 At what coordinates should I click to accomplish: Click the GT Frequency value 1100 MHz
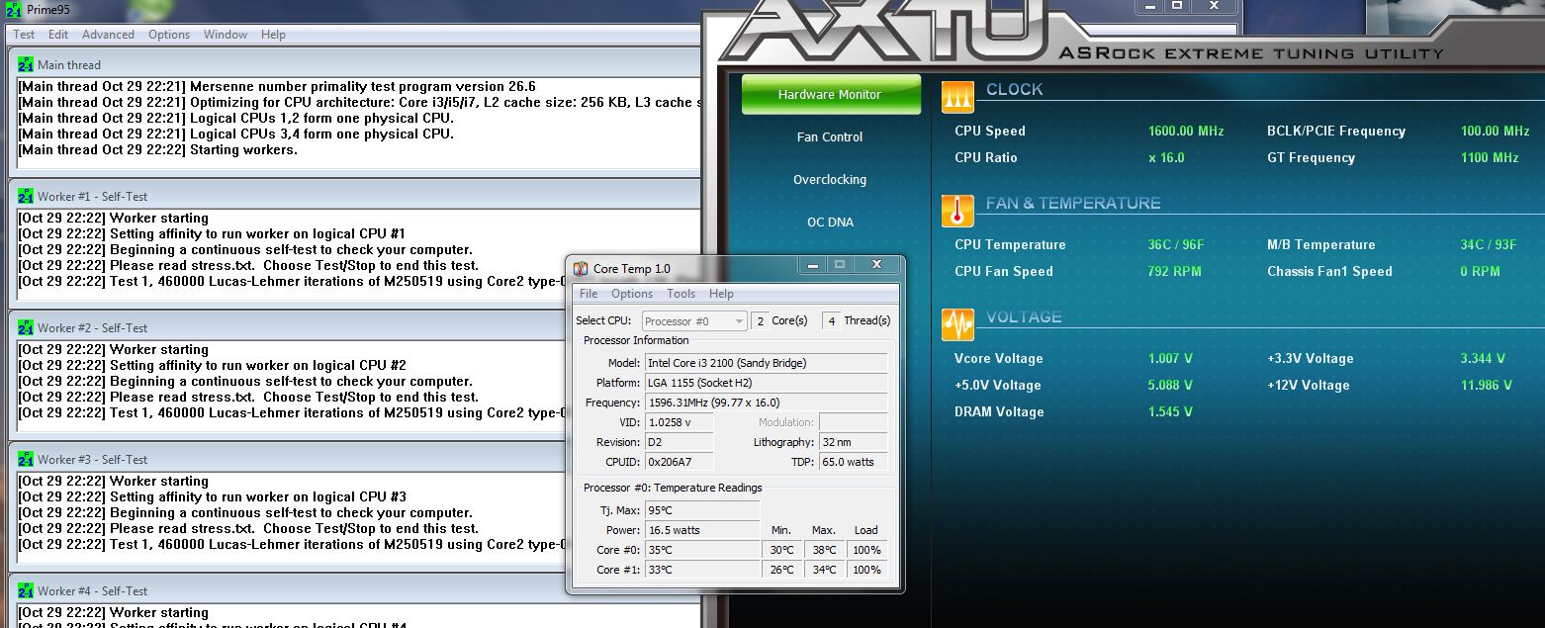click(1489, 158)
